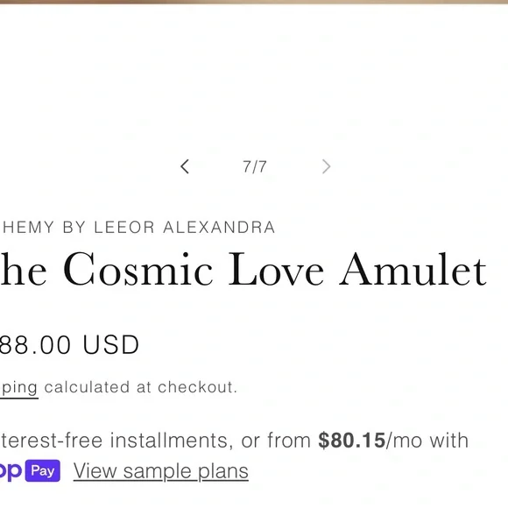The image size is (508, 508).
Task: Select the Cosmic Love Amulet title
Action: [243, 270]
